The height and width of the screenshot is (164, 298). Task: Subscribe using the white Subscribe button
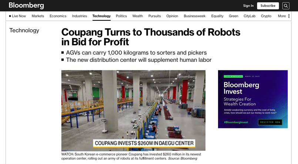point(268,6)
